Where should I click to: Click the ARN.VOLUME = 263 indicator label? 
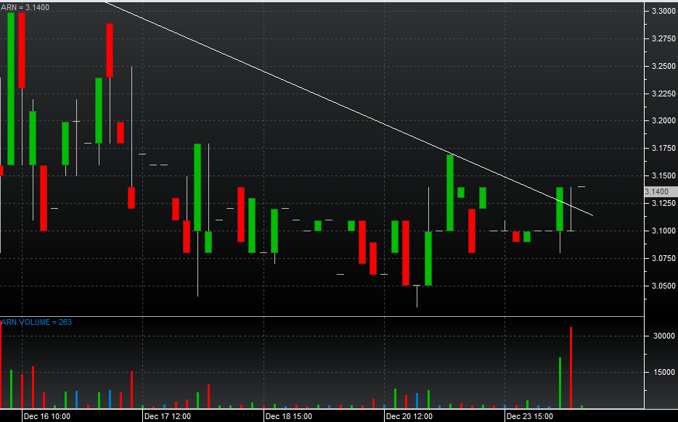(x=36, y=321)
